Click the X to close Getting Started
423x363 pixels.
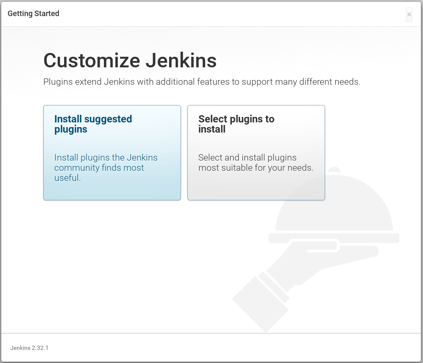pyautogui.click(x=409, y=14)
